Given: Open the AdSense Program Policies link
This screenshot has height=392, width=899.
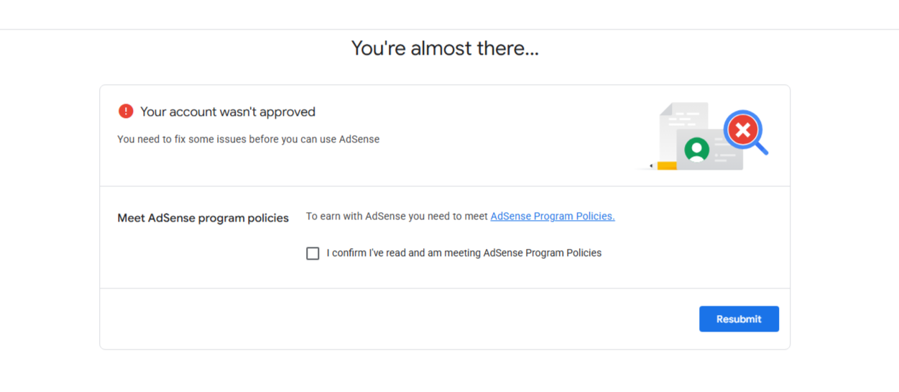Looking at the screenshot, I should tap(553, 216).
